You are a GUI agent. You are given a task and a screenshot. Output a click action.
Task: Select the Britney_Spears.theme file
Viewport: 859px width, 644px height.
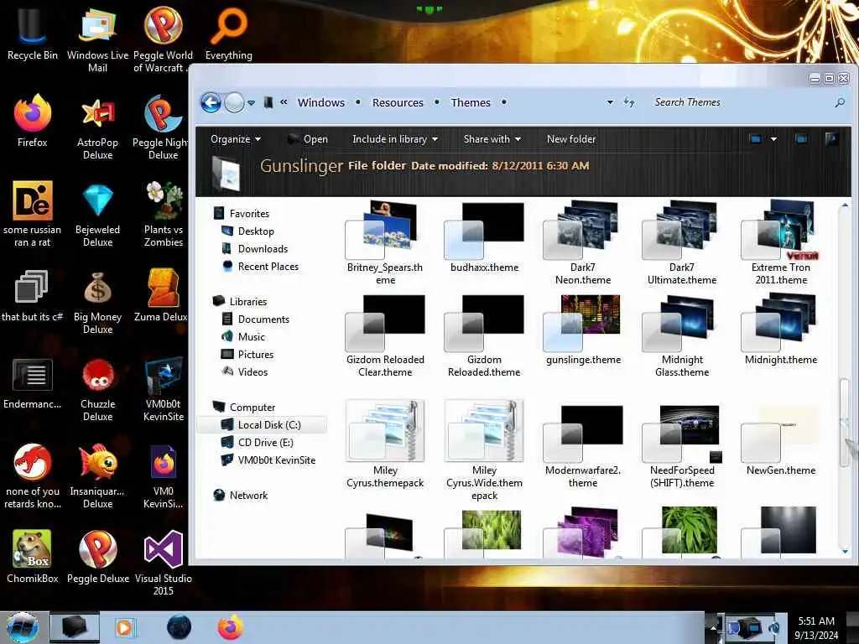(385, 242)
